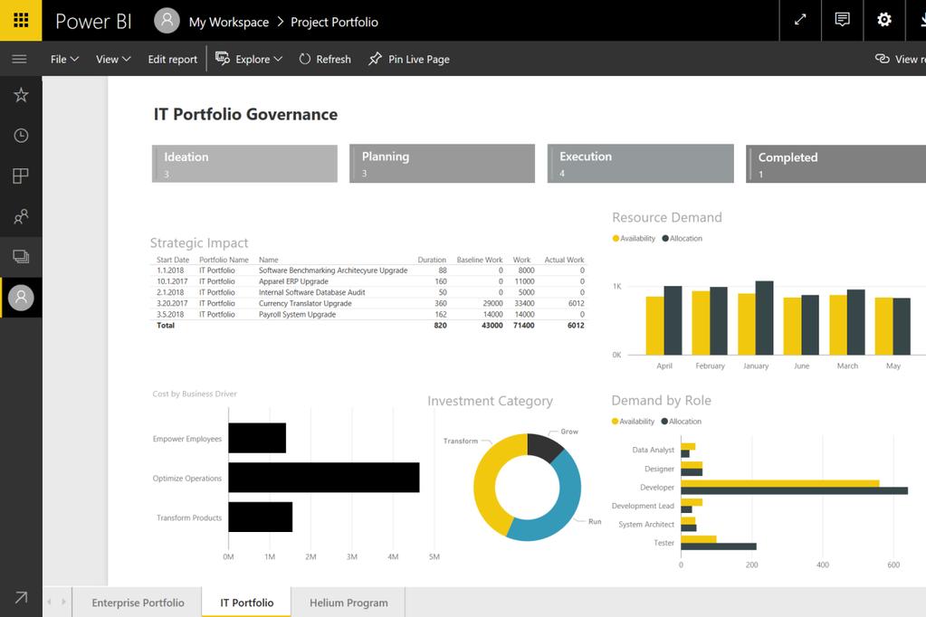Image resolution: width=926 pixels, height=617 pixels.
Task: Click Edit report
Action: coord(173,59)
